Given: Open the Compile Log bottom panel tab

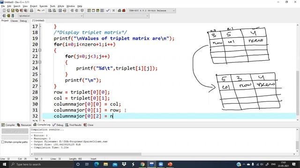Looking at the screenshot, I should (x=42, y=125).
